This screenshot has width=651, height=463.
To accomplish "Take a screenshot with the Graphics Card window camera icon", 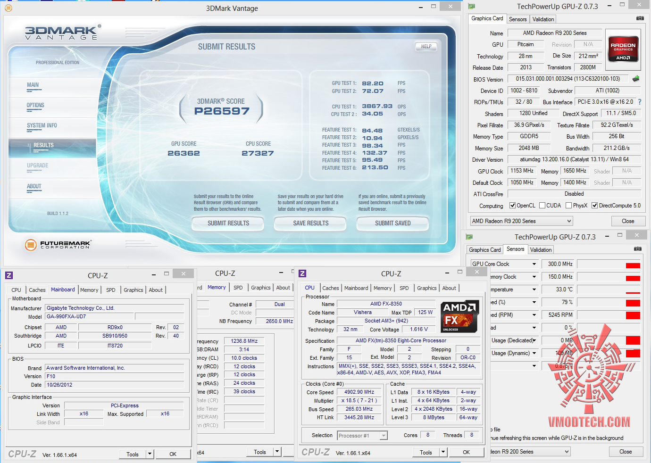I will click(x=640, y=18).
